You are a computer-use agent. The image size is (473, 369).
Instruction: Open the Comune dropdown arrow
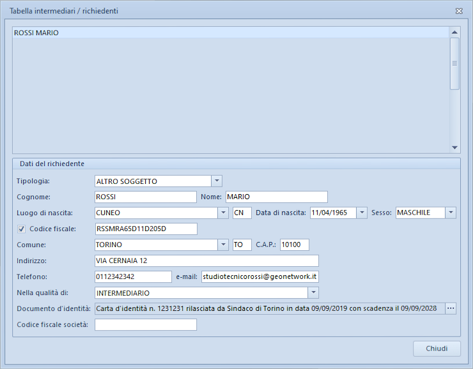(223, 245)
